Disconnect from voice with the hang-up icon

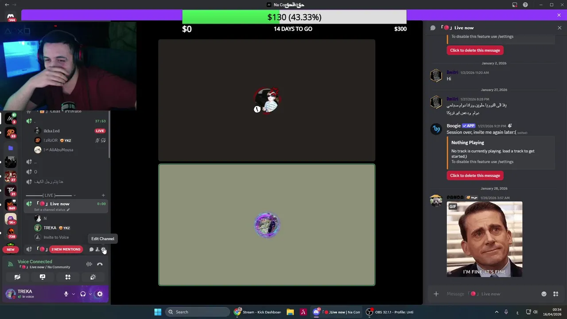coord(100,264)
